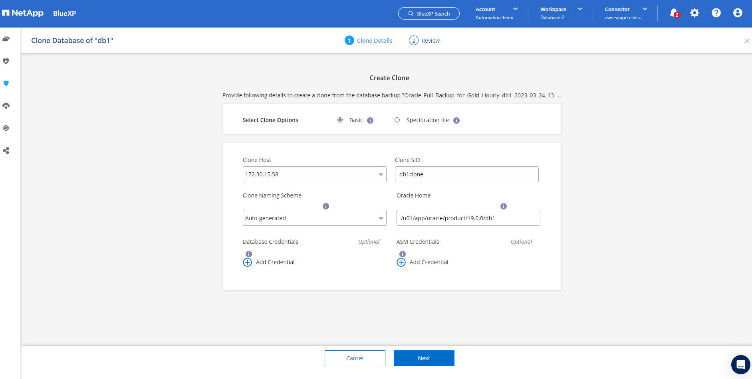Open the notifications bell icon
Screen dimensions: 752x379
pyautogui.click(x=674, y=13)
